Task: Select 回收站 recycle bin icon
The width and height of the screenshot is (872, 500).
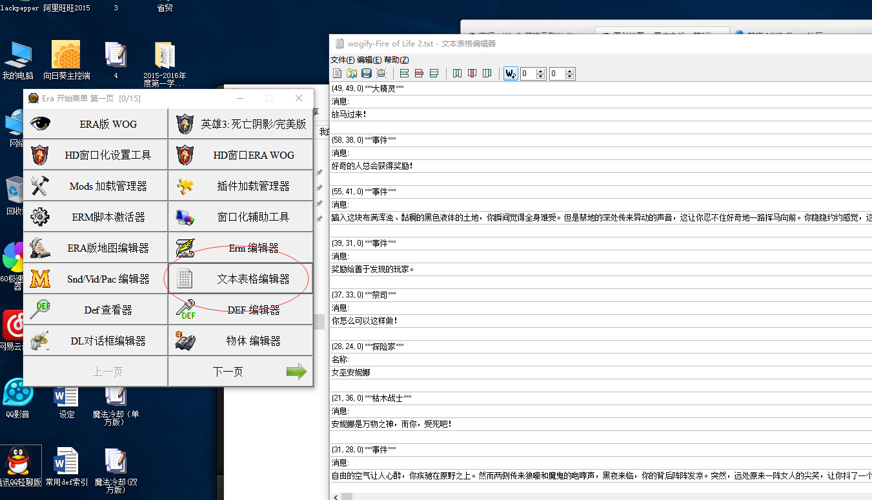Action: [13, 197]
